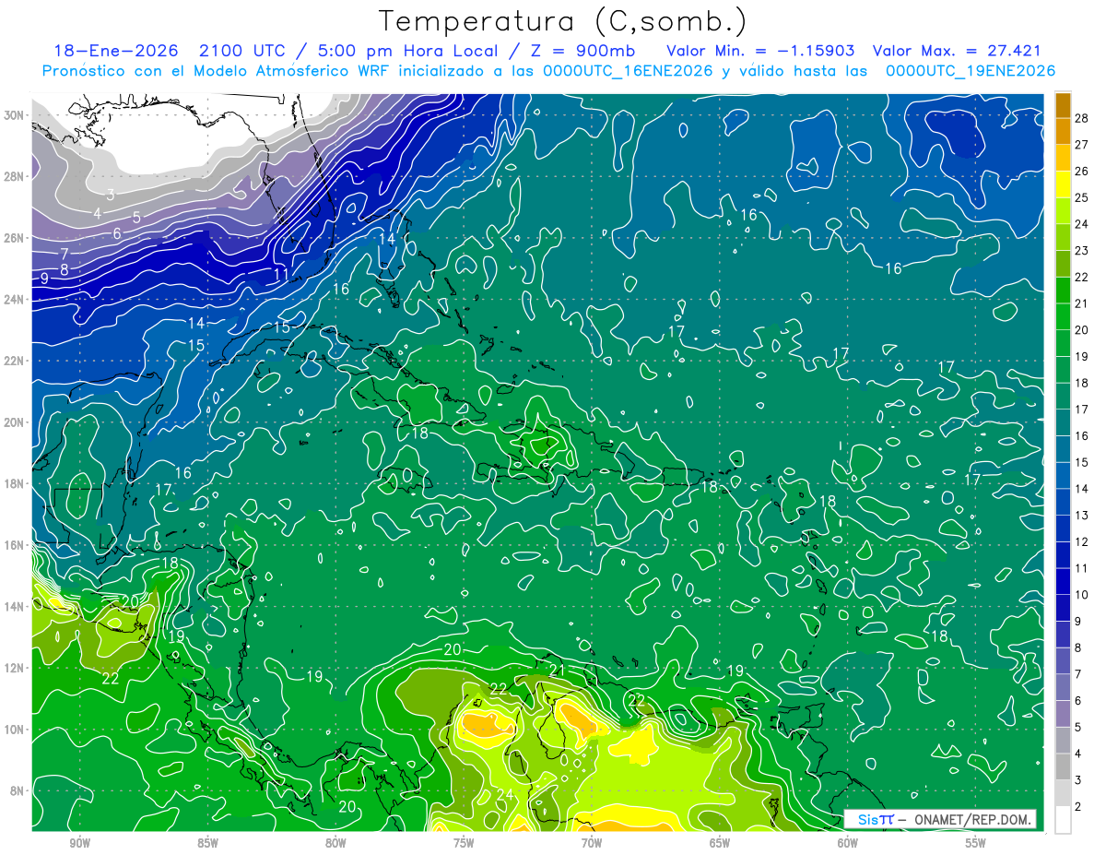1106x855 pixels.
Task: Click the longitude label "85W"
Action: point(207,844)
